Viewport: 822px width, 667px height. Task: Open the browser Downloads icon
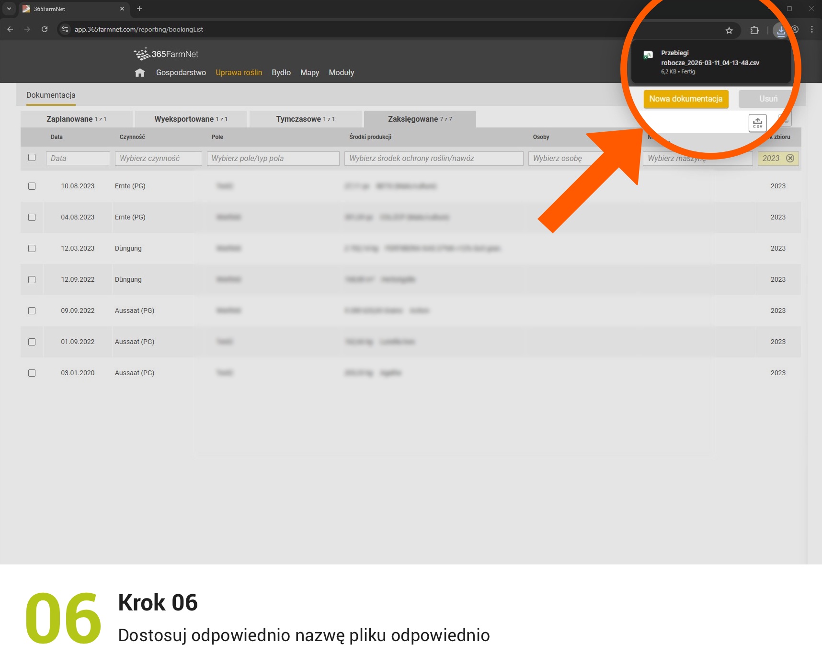[x=781, y=30]
